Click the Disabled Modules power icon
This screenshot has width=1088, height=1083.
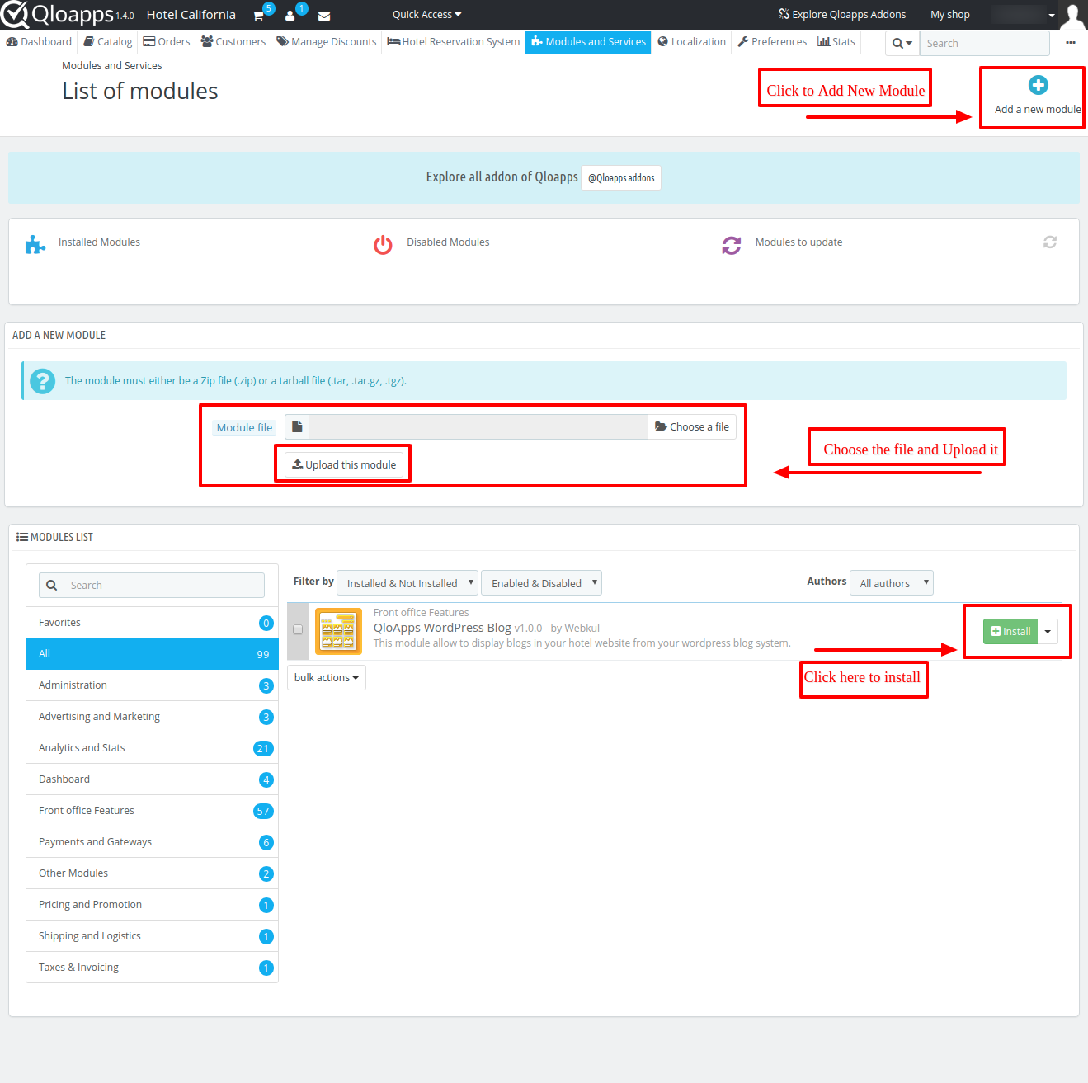pos(383,245)
